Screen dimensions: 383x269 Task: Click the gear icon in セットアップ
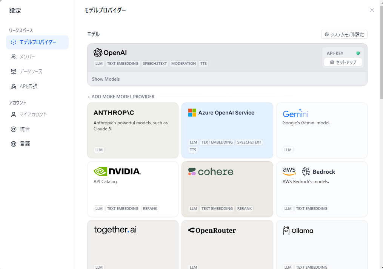tap(332, 62)
